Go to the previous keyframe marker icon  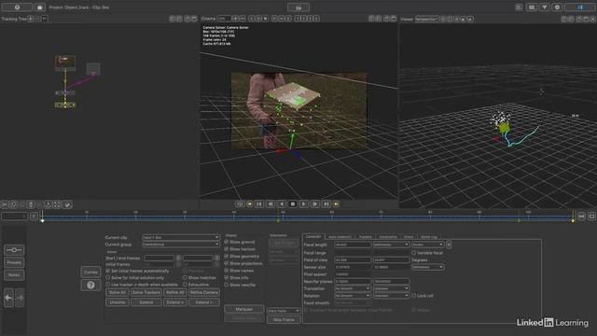click(250, 204)
